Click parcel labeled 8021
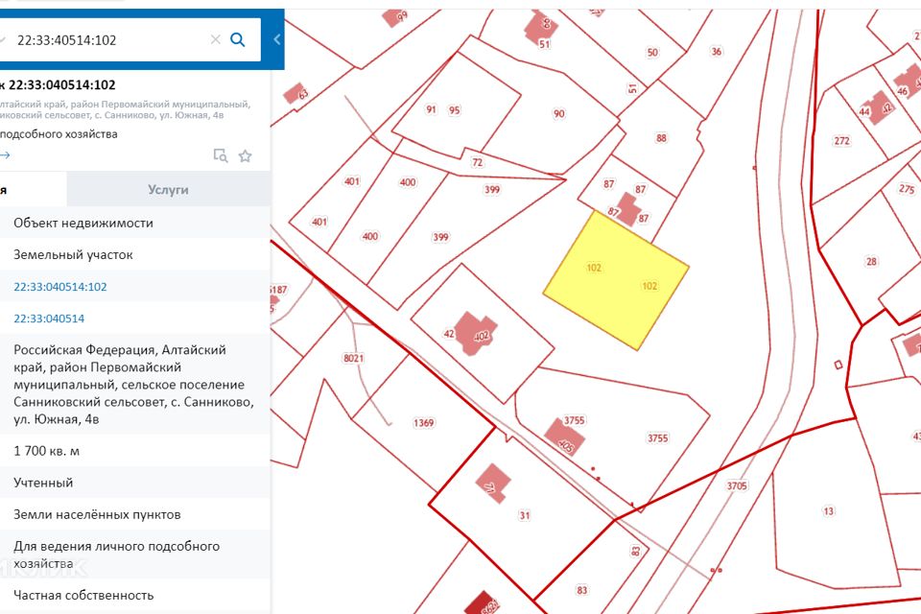This screenshot has width=921, height=614. pyautogui.click(x=354, y=358)
